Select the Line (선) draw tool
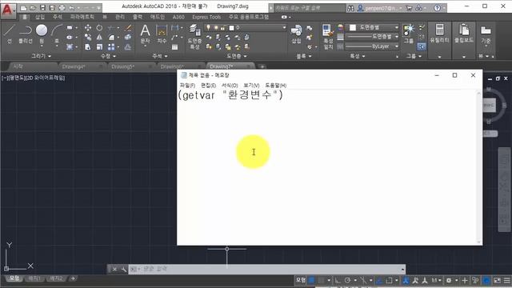The width and height of the screenshot is (512, 288). point(9,34)
